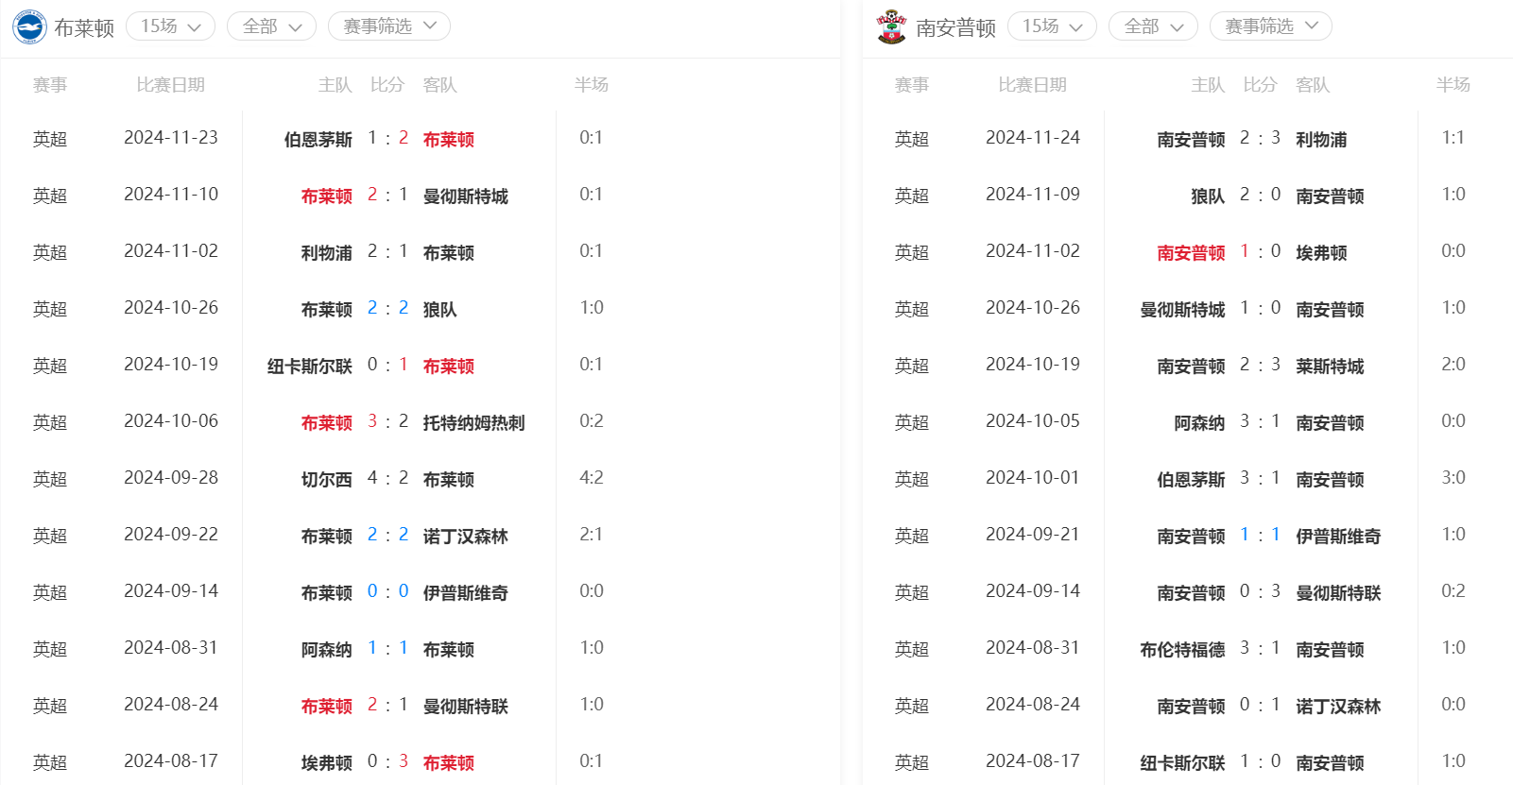The image size is (1513, 785).
Task: Click 利物浦 in Southampton's 2024-11-24 match
Action: [1321, 140]
